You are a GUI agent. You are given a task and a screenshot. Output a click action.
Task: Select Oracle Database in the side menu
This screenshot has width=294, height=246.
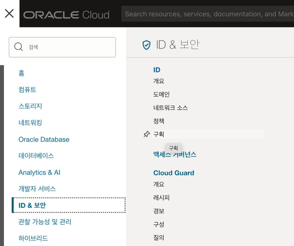pos(44,140)
